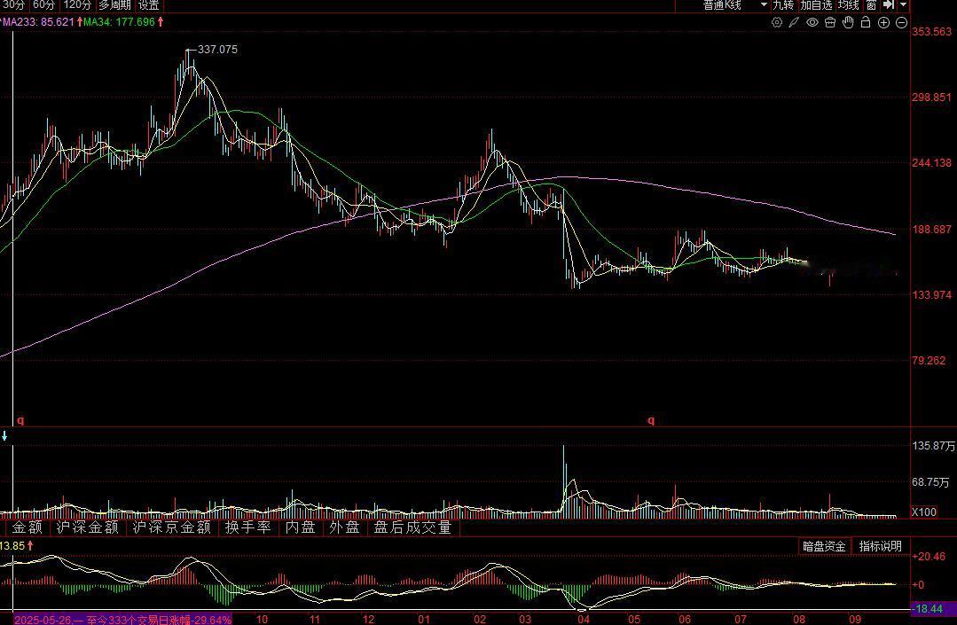
Task: Open the toolbox briefcase icon
Action: pyautogui.click(x=830, y=22)
